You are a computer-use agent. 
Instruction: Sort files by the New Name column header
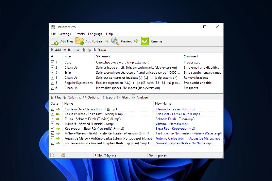pos(188,103)
